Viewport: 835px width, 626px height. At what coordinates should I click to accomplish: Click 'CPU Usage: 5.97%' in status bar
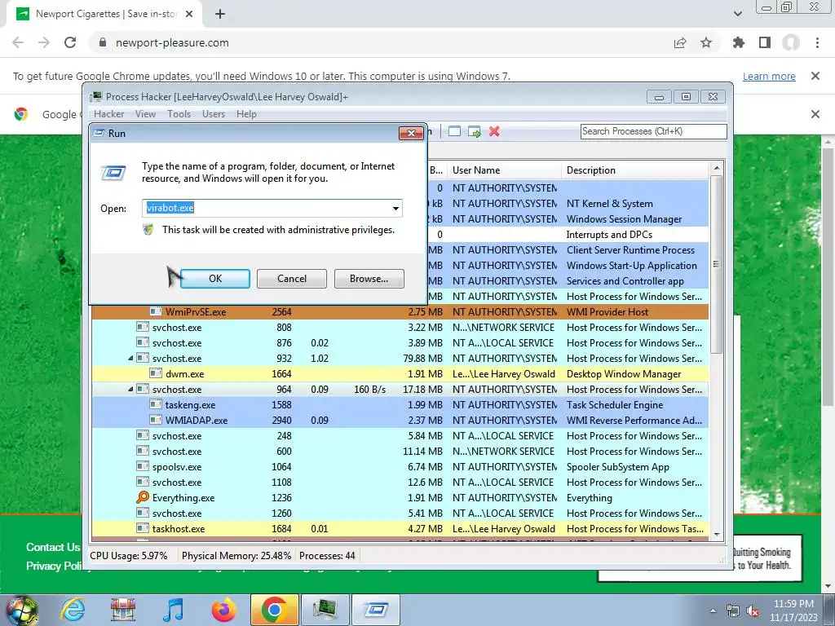128,556
